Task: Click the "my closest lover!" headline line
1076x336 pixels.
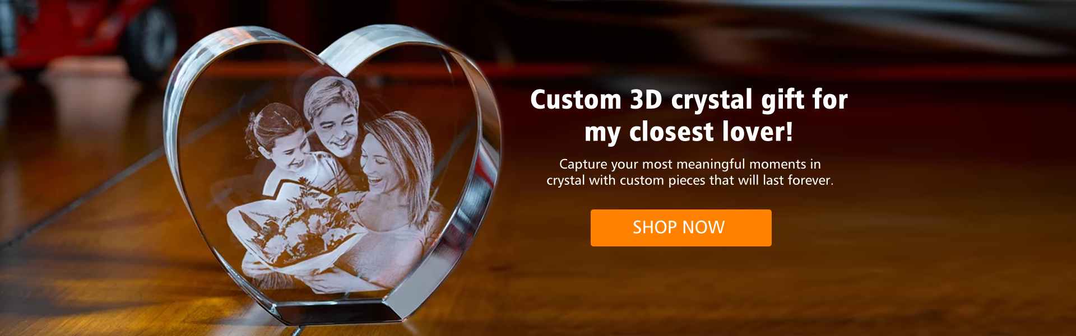Action: (x=689, y=132)
